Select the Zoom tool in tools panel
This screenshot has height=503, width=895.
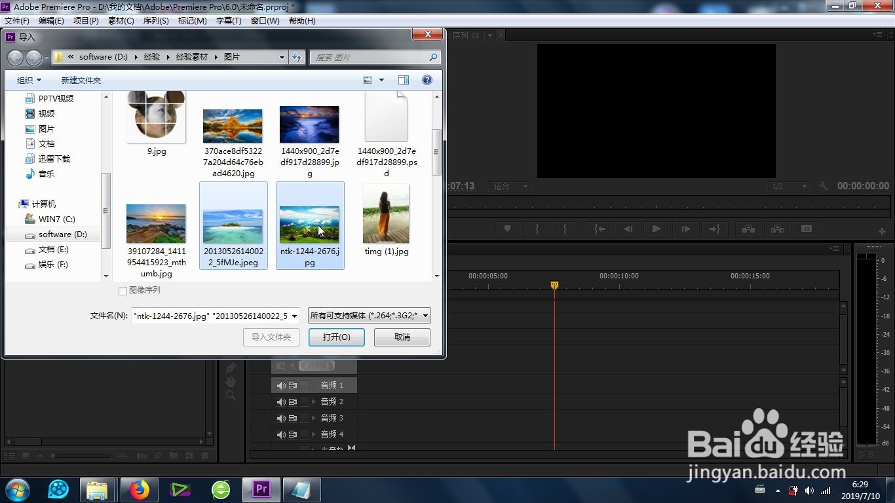231,396
